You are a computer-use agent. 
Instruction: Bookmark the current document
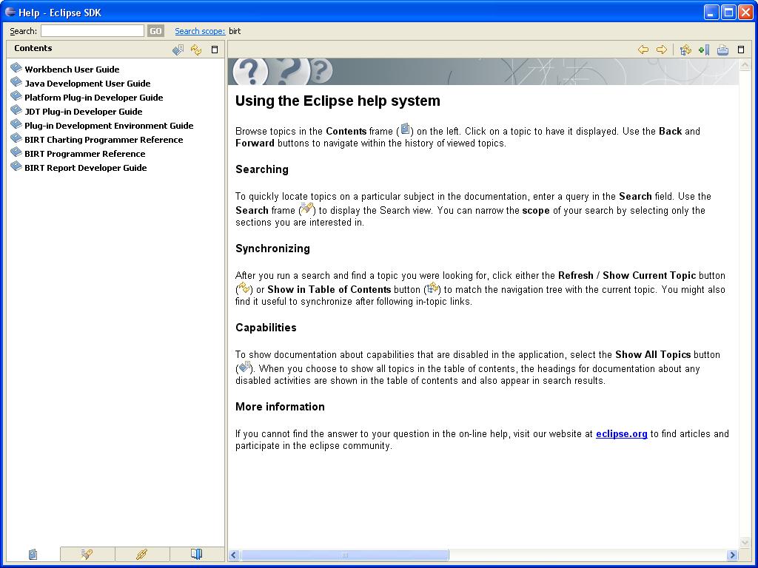pyautogui.click(x=704, y=50)
